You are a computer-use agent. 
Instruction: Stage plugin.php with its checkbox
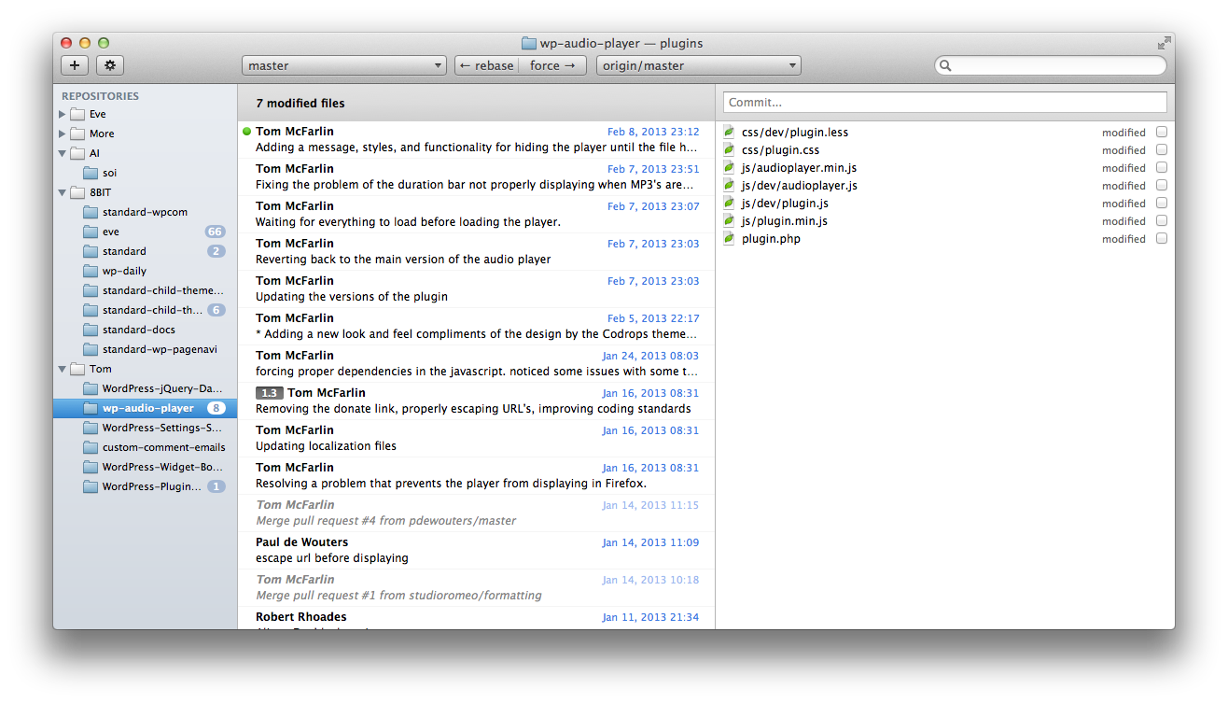pos(1162,239)
